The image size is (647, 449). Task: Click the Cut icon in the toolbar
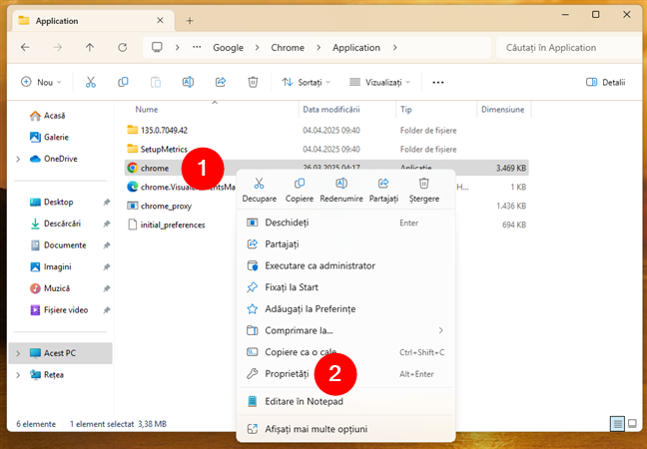(x=91, y=82)
